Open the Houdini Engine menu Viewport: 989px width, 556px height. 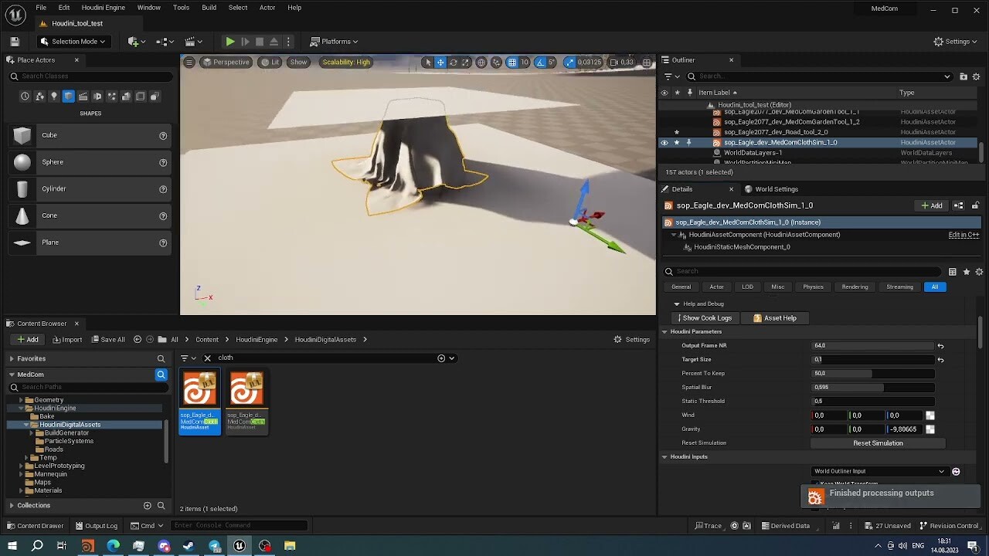(103, 8)
